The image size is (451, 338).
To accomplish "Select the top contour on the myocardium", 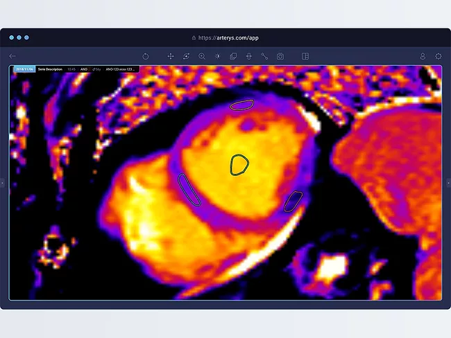I will pos(241,105).
